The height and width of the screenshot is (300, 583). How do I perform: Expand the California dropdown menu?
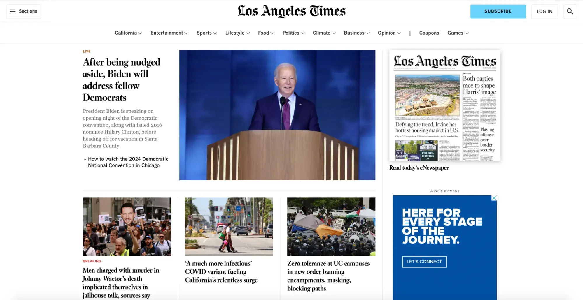[128, 33]
